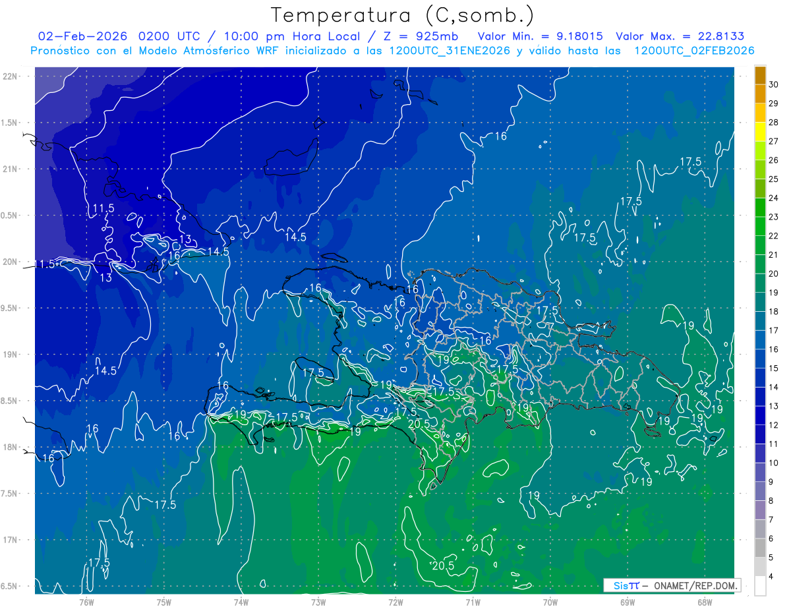Click longitude axis label "76W"

pyautogui.click(x=86, y=601)
